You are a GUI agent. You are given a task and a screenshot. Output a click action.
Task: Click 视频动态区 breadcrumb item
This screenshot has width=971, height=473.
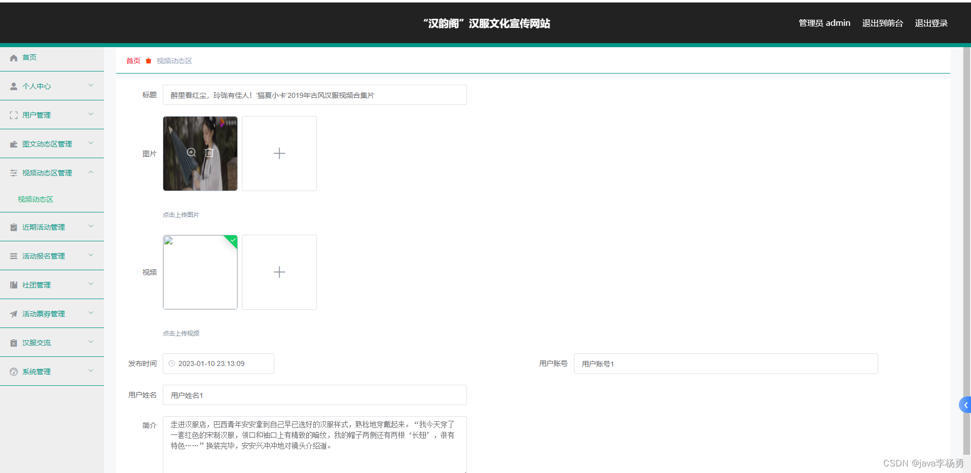pyautogui.click(x=174, y=61)
